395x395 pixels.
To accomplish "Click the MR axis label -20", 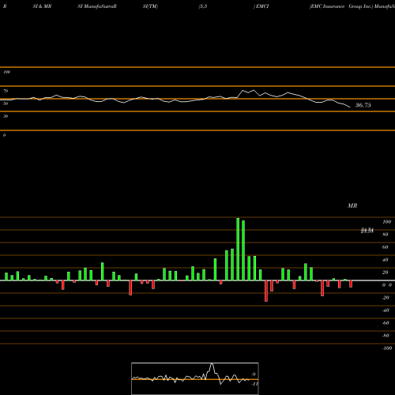I will pos(386,298).
